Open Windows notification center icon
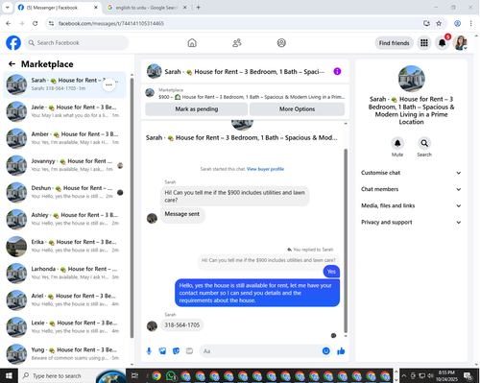The height and width of the screenshot is (383, 480). 468,375
